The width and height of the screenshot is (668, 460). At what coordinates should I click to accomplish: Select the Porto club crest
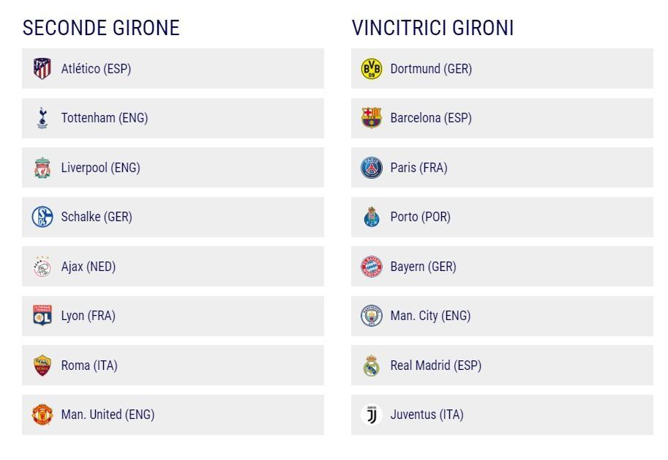click(372, 217)
